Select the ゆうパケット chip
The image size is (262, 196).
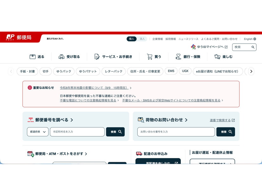(88, 71)
